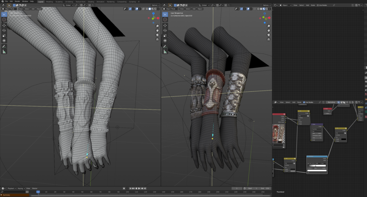Toggle camera view icon in left viewport
This screenshot has height=197, width=367.
point(157,35)
